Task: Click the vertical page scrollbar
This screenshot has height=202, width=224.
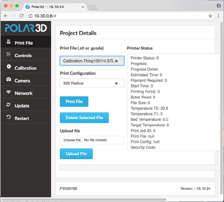Action: tap(221, 108)
